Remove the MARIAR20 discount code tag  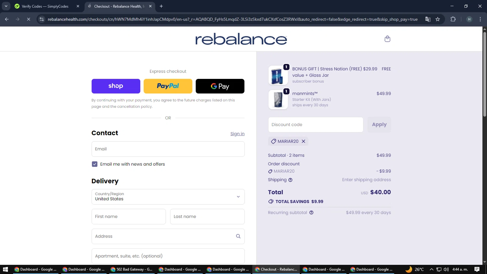(303, 141)
